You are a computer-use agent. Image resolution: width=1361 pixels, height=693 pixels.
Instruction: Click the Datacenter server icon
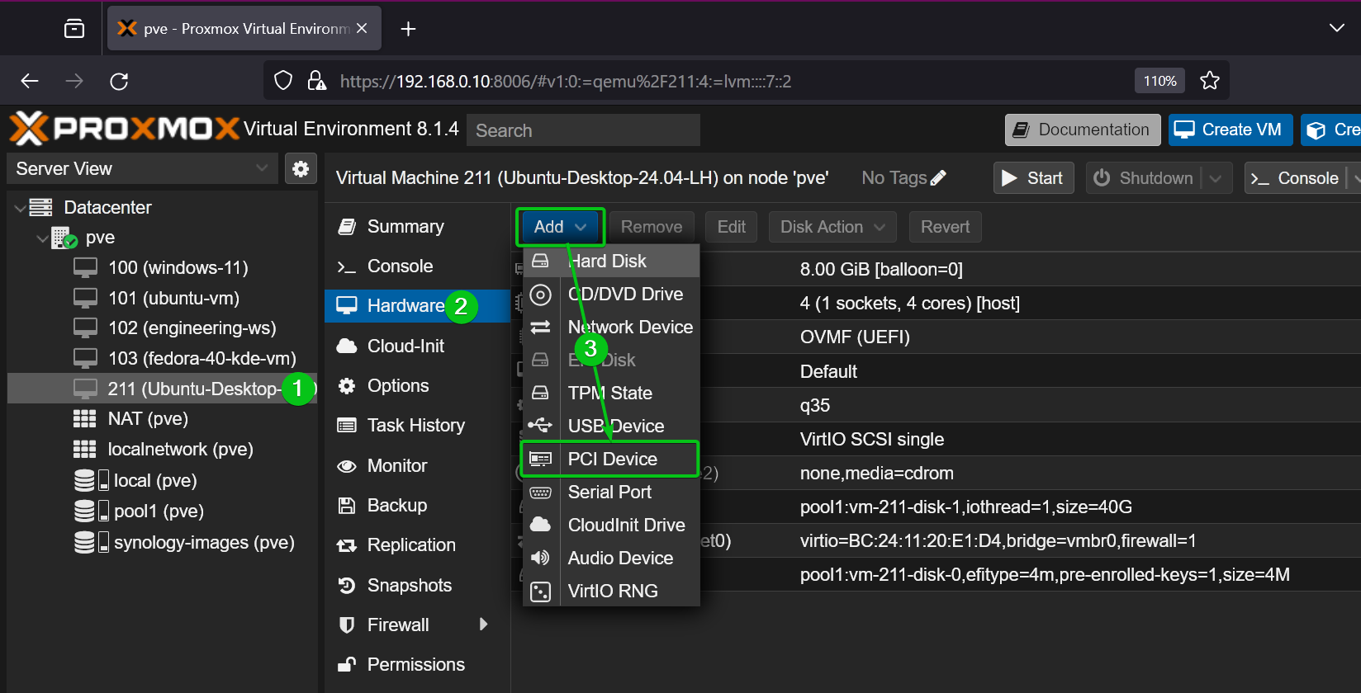click(40, 207)
